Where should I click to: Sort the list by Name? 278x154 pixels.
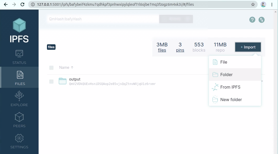pos(66,67)
